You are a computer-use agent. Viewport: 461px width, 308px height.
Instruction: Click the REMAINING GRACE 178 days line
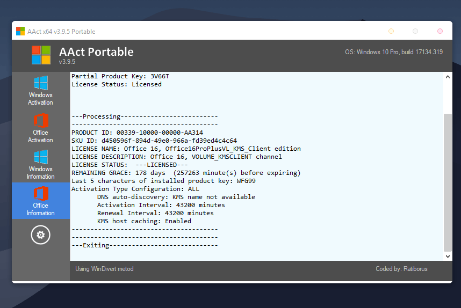pos(186,173)
